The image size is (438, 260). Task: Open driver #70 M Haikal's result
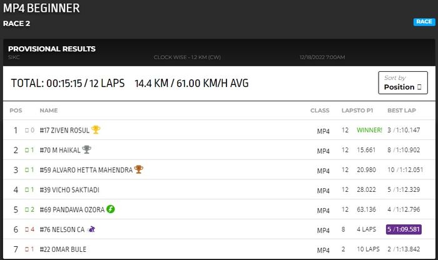tap(59, 150)
